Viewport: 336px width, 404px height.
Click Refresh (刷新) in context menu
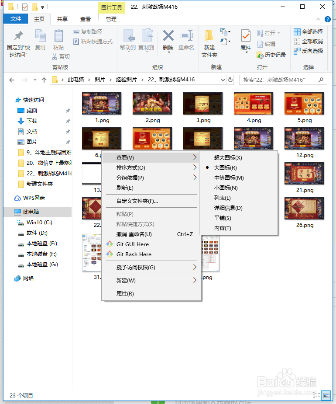click(x=151, y=188)
